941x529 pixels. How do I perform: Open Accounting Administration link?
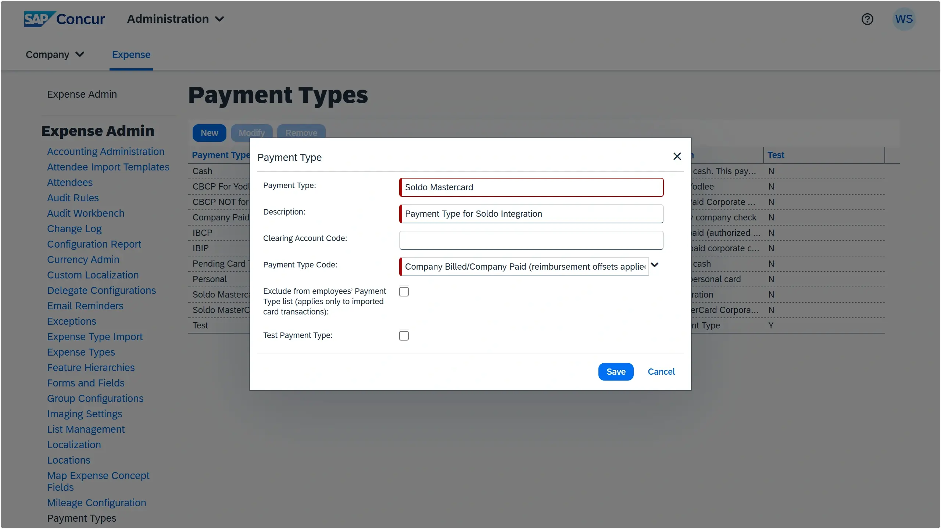click(x=106, y=151)
